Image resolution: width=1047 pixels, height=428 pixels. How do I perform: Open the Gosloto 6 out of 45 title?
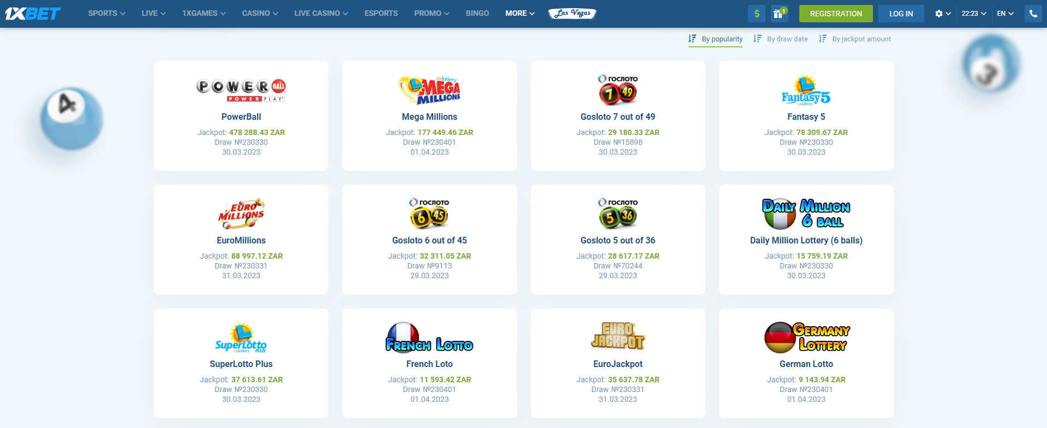coord(429,240)
